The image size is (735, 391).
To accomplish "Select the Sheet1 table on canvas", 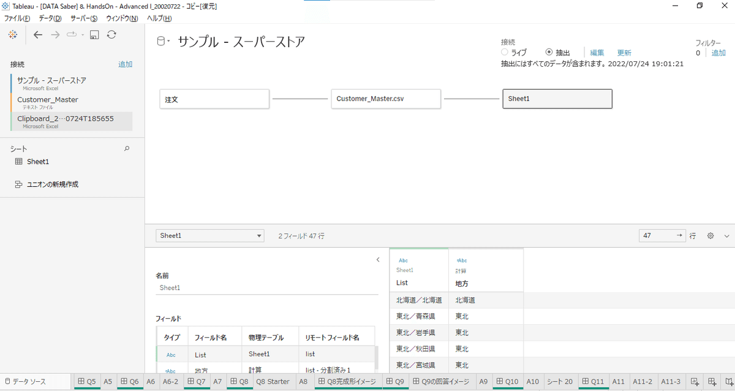I will [x=557, y=99].
